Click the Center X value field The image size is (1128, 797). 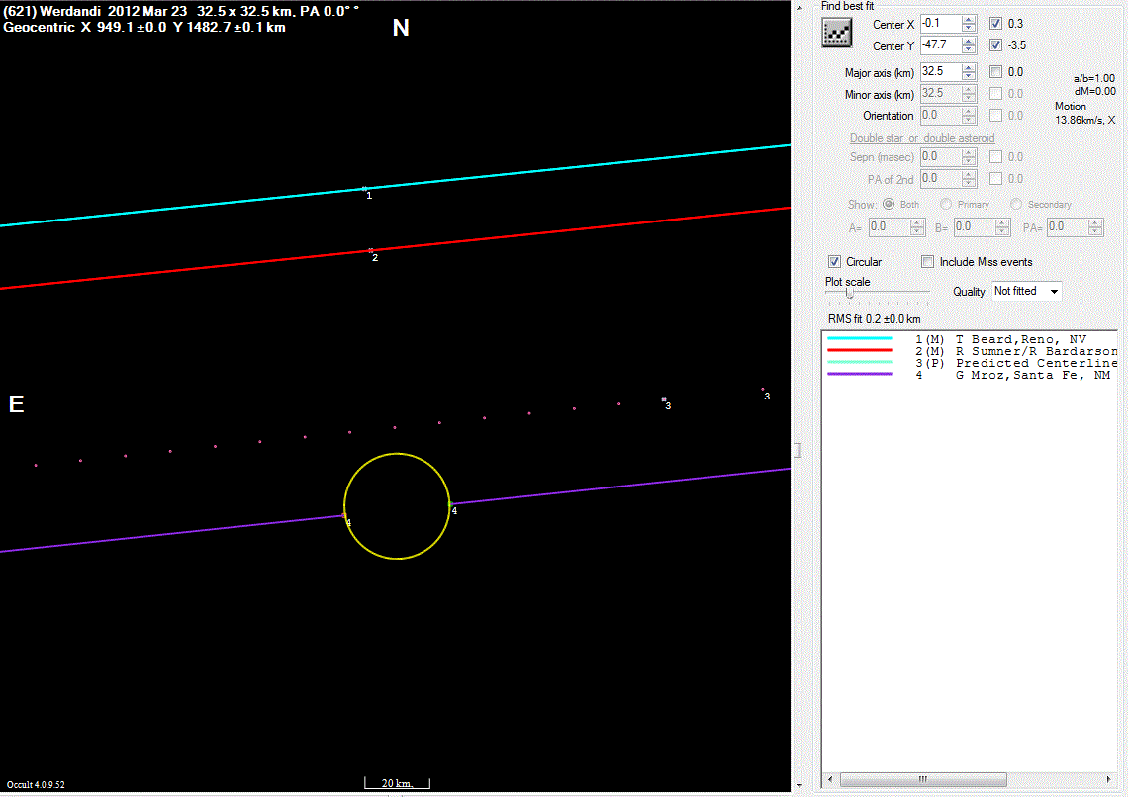click(941, 23)
